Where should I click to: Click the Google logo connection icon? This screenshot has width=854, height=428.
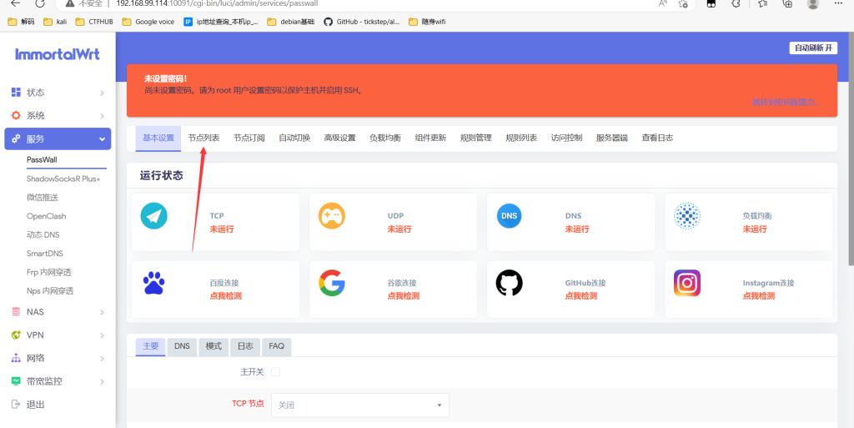[x=331, y=284]
